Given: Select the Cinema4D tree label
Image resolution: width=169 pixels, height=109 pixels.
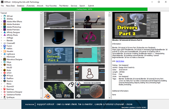Looking at the screenshot, I should (11, 43).
